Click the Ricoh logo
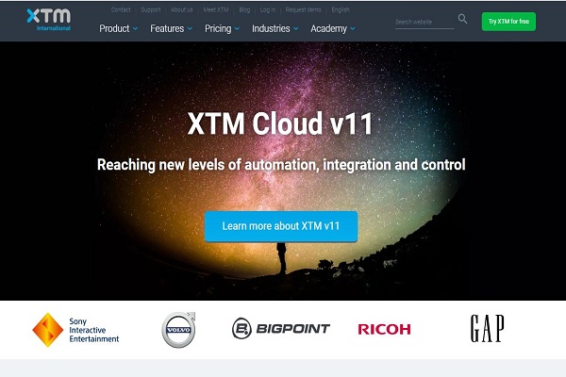Image resolution: width=566 pixels, height=377 pixels. (384, 329)
